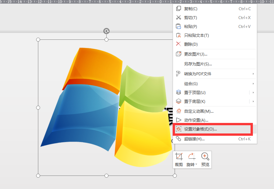Expand arrow beside 组合(G)
The width and height of the screenshot is (274, 189).
(253, 84)
